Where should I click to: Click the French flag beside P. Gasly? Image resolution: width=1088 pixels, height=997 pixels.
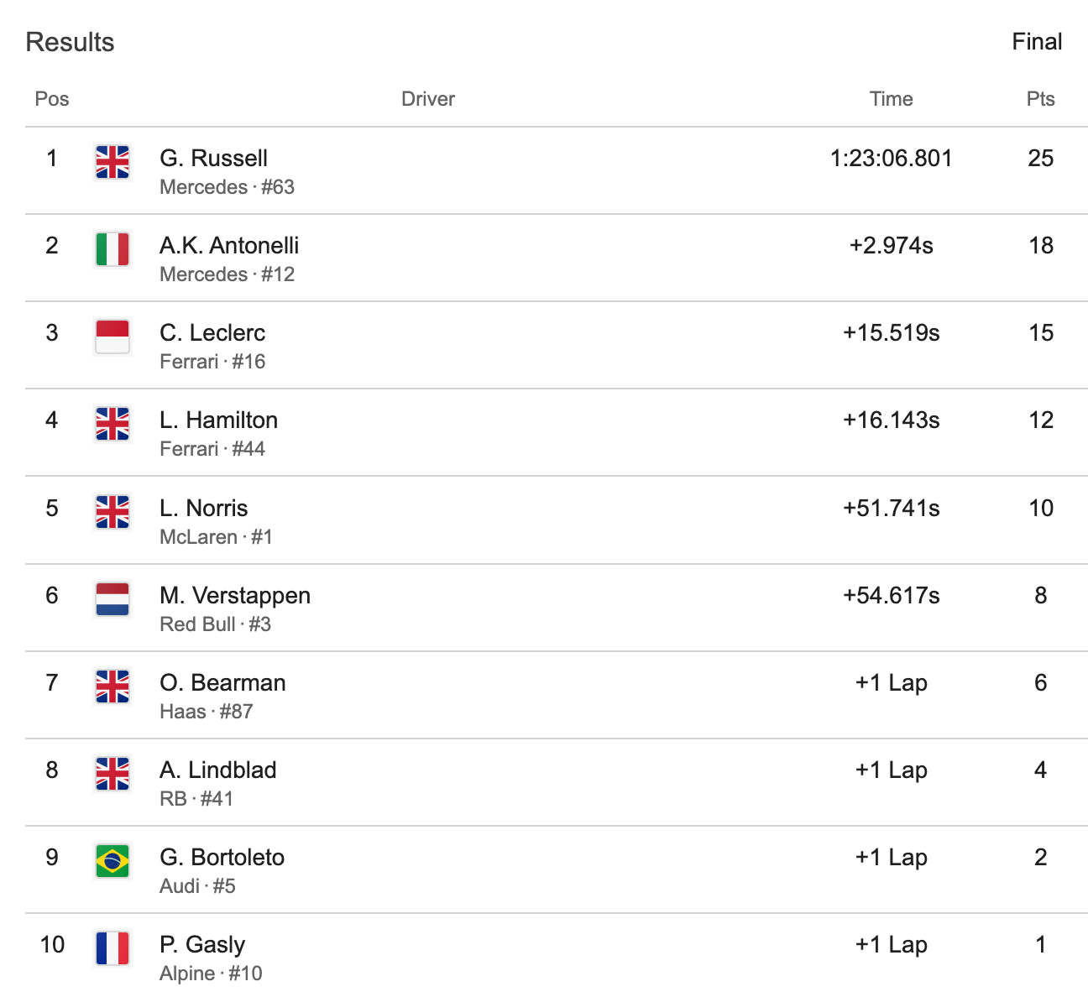point(112,948)
